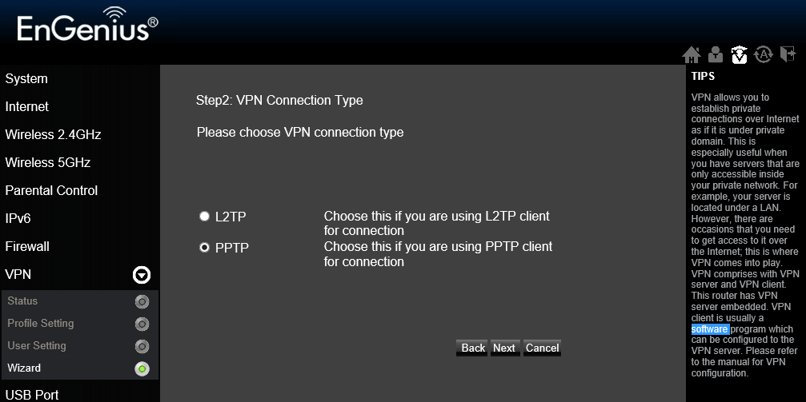Click the Profile Setting indicator circle
The height and width of the screenshot is (402, 806).
(x=142, y=324)
